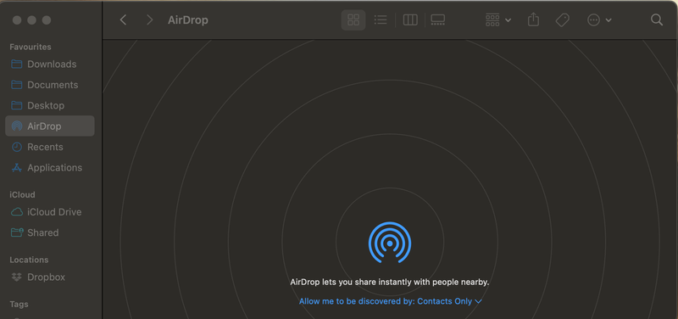This screenshot has height=319, width=678.
Task: Click the Favourites section header
Action: point(31,47)
